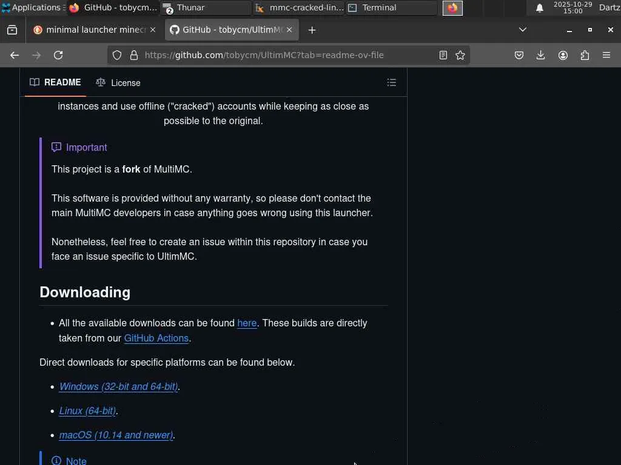Download the Linux (64-bit) build

87,411
